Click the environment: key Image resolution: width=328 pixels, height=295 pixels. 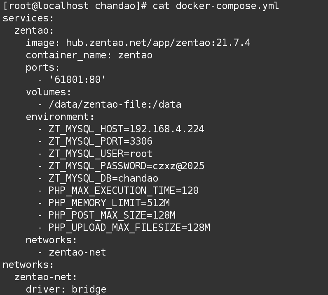pos(60,117)
